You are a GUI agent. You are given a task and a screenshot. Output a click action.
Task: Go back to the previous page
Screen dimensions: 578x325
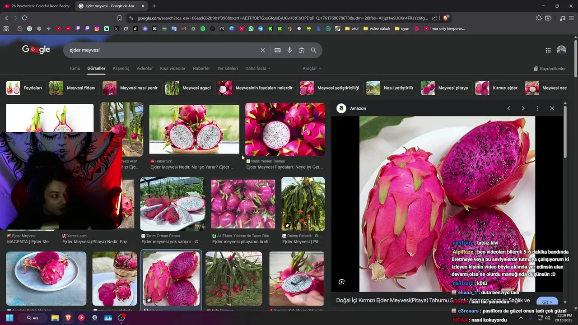[x=6, y=18]
